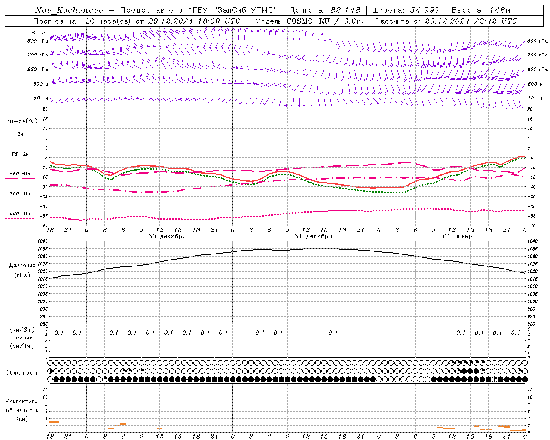The height and width of the screenshot is (440, 550).
Task: Click the '30 декабря' date label
Action: [x=167, y=236]
